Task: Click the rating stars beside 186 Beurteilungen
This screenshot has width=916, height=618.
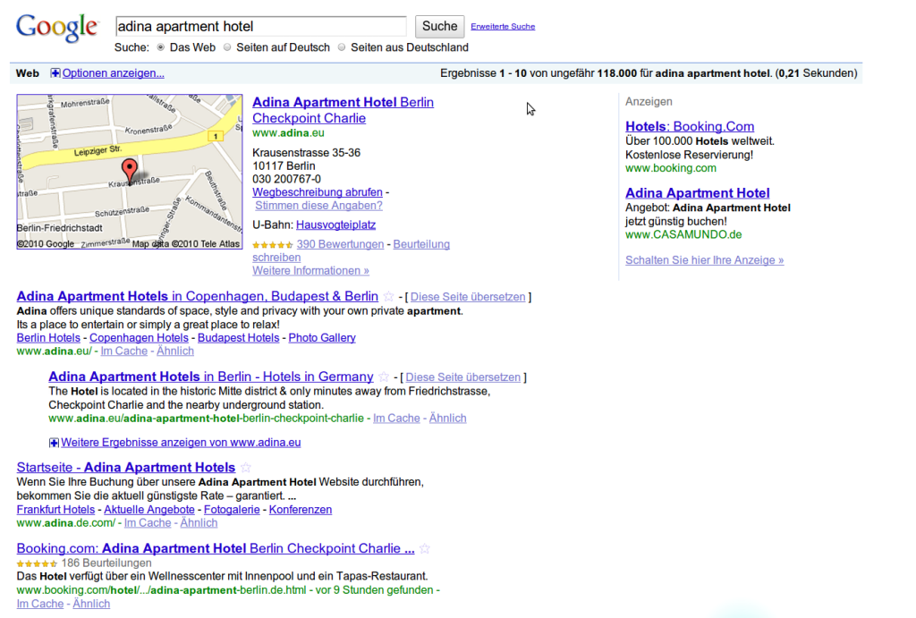Action: click(37, 563)
